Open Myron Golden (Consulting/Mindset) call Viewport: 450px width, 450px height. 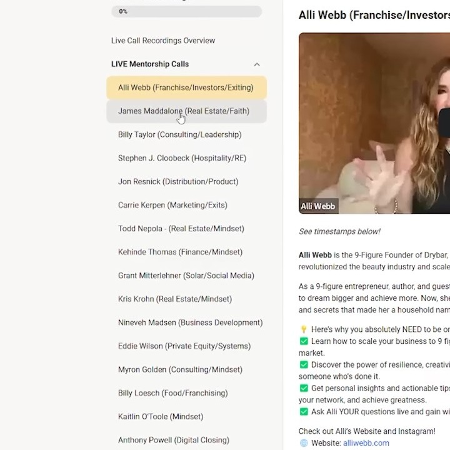coord(180,369)
